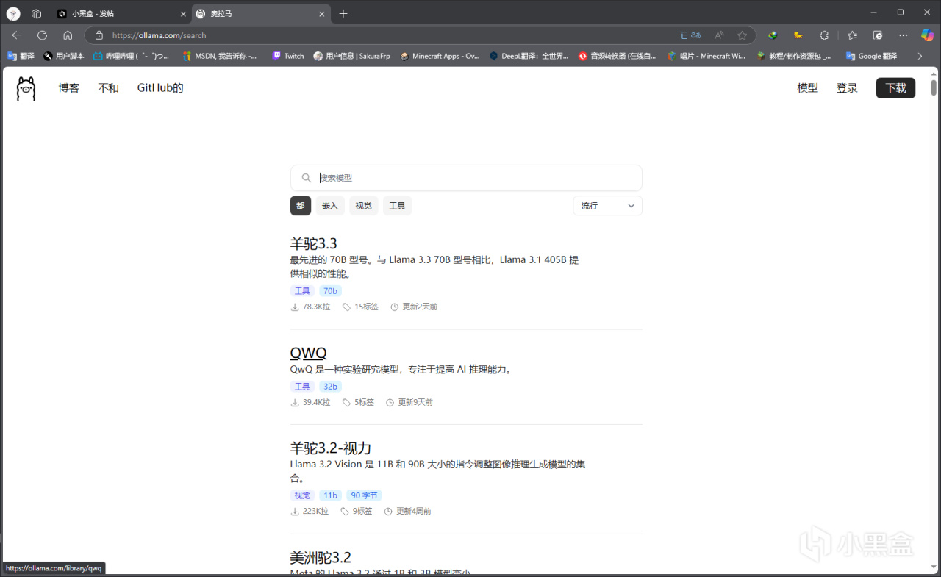Open the Twitch bookmark
The image size is (941, 577).
pos(287,56)
